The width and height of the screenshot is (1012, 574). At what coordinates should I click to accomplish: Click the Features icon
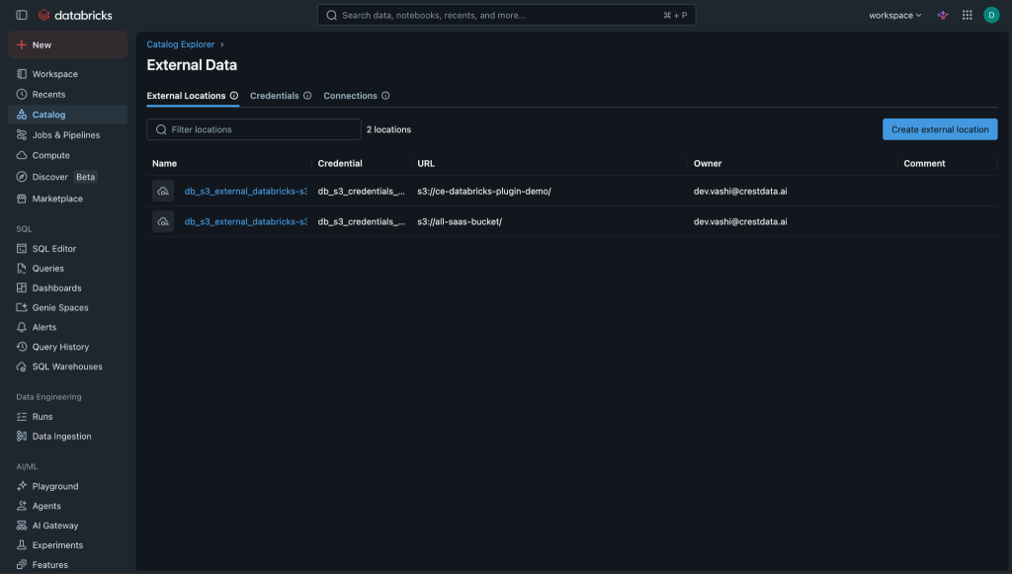[22, 565]
